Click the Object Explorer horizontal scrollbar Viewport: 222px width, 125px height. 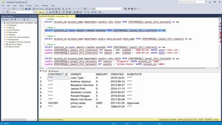click(x=15, y=119)
